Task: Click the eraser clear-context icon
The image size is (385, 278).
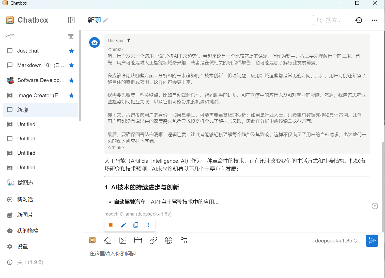Action: pyautogui.click(x=108, y=240)
